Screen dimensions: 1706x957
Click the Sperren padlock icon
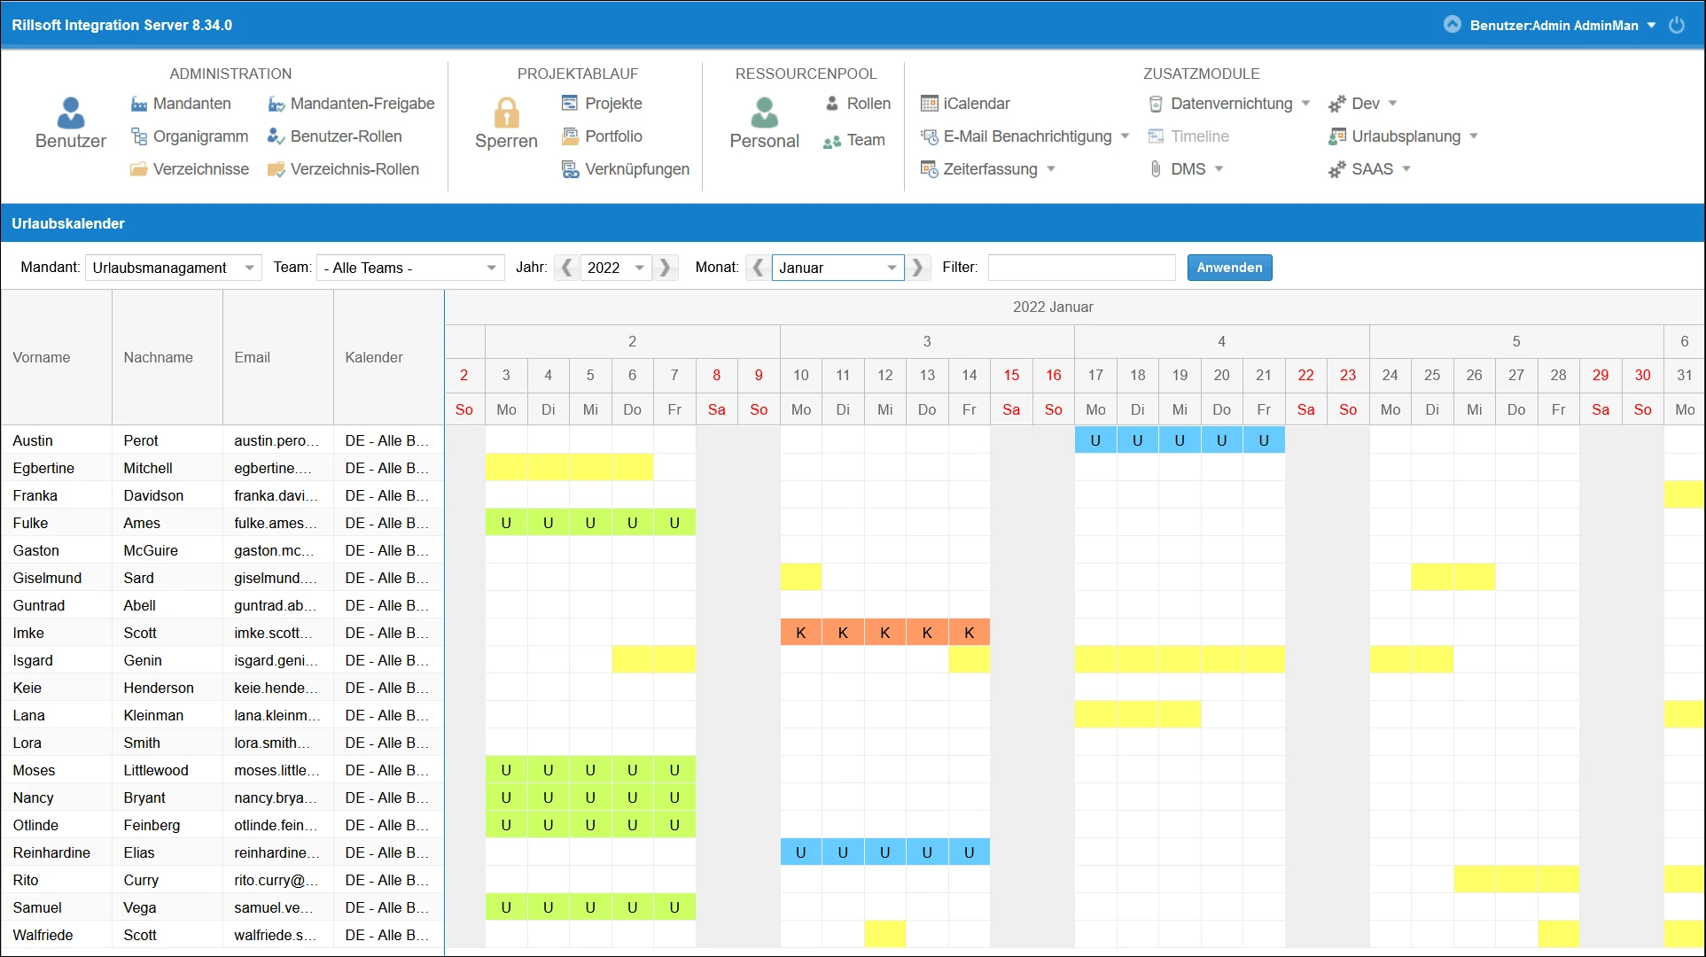506,113
